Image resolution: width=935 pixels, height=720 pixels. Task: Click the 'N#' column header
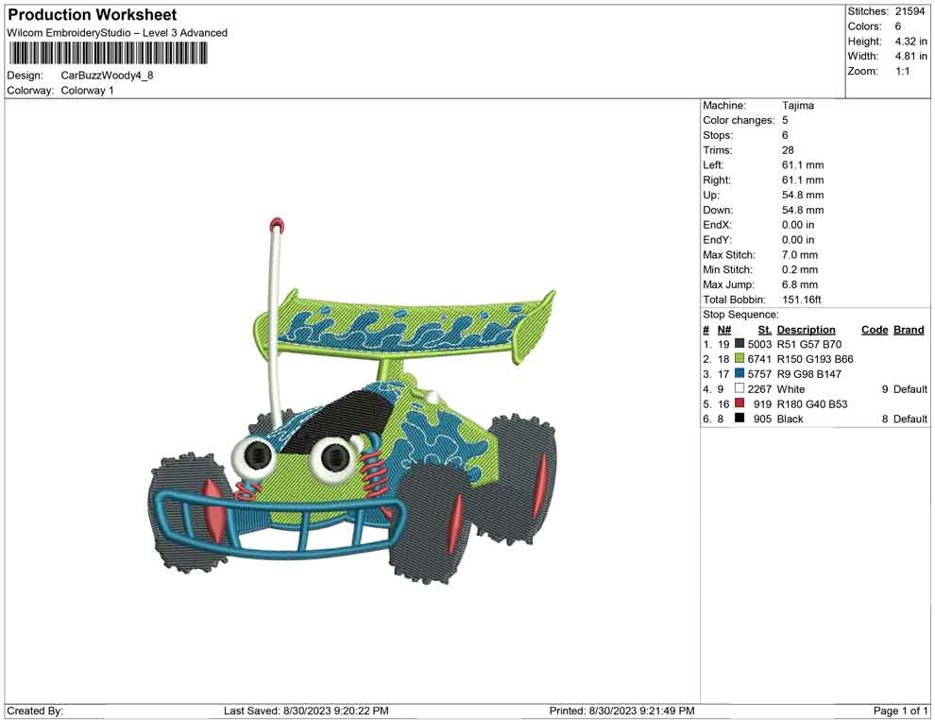tap(723, 330)
